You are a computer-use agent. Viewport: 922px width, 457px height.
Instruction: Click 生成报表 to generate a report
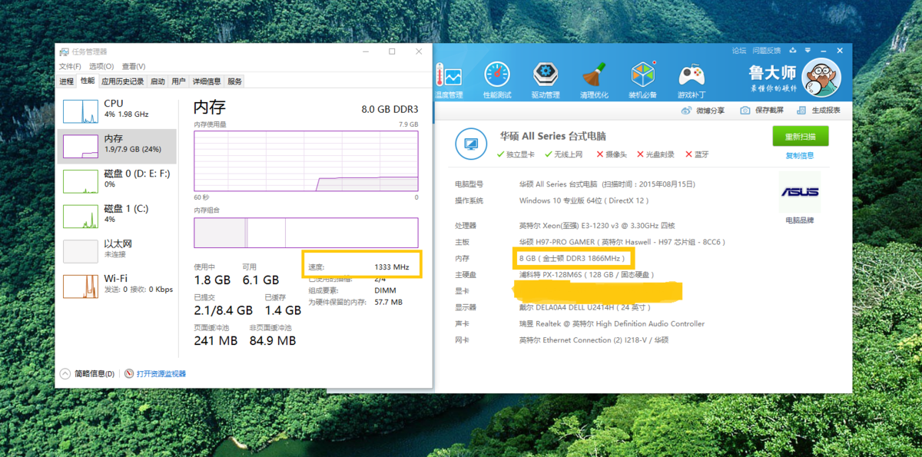[819, 111]
